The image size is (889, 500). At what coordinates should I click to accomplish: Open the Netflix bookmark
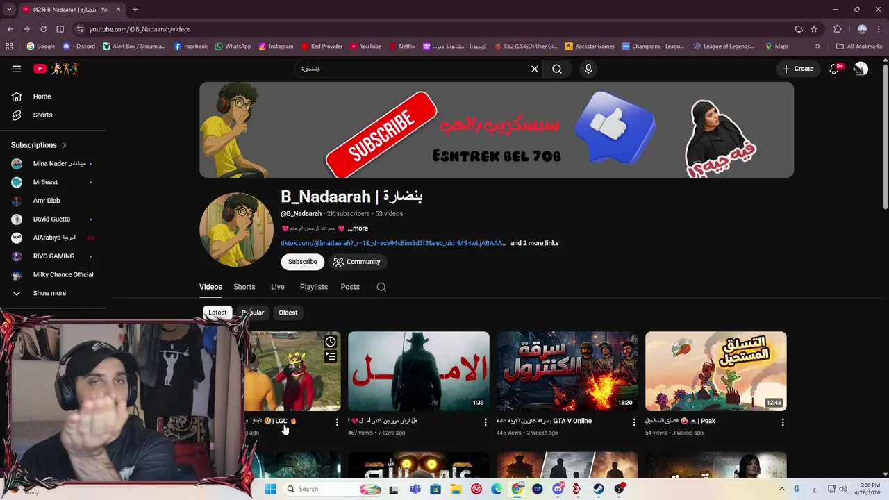[401, 47]
